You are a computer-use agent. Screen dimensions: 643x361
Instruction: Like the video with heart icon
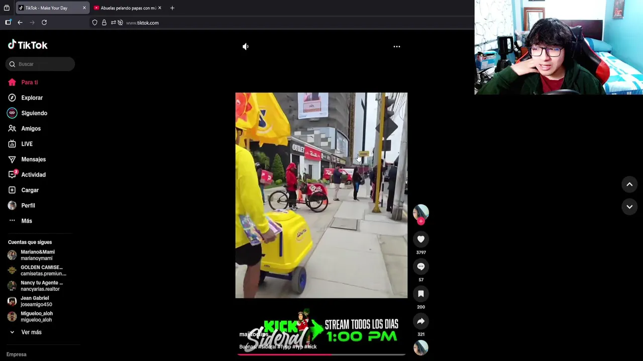coord(421,240)
